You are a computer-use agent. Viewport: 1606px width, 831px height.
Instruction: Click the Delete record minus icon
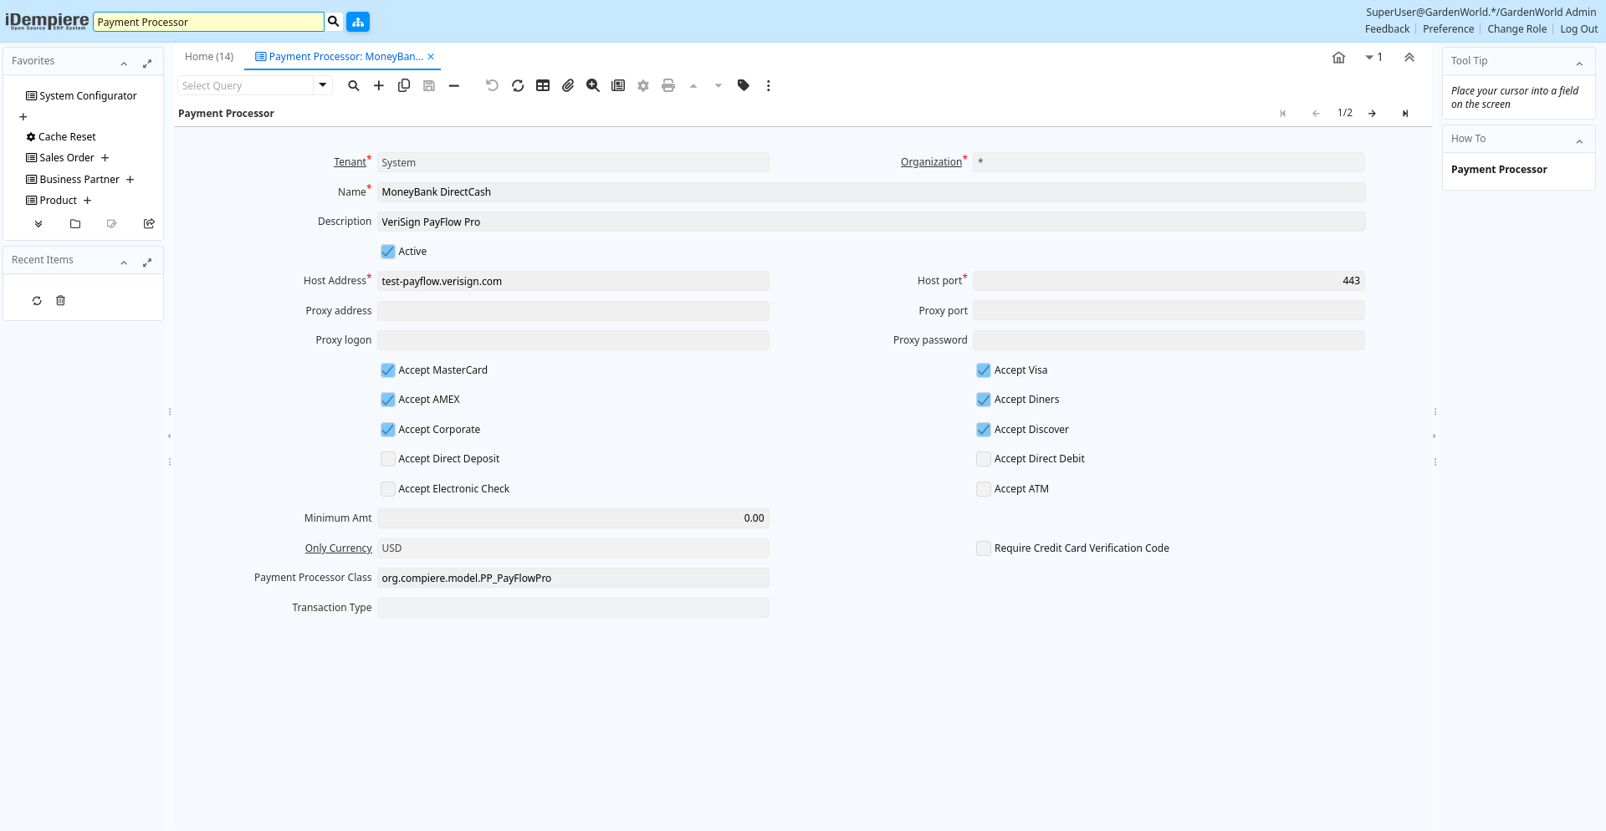coord(454,85)
